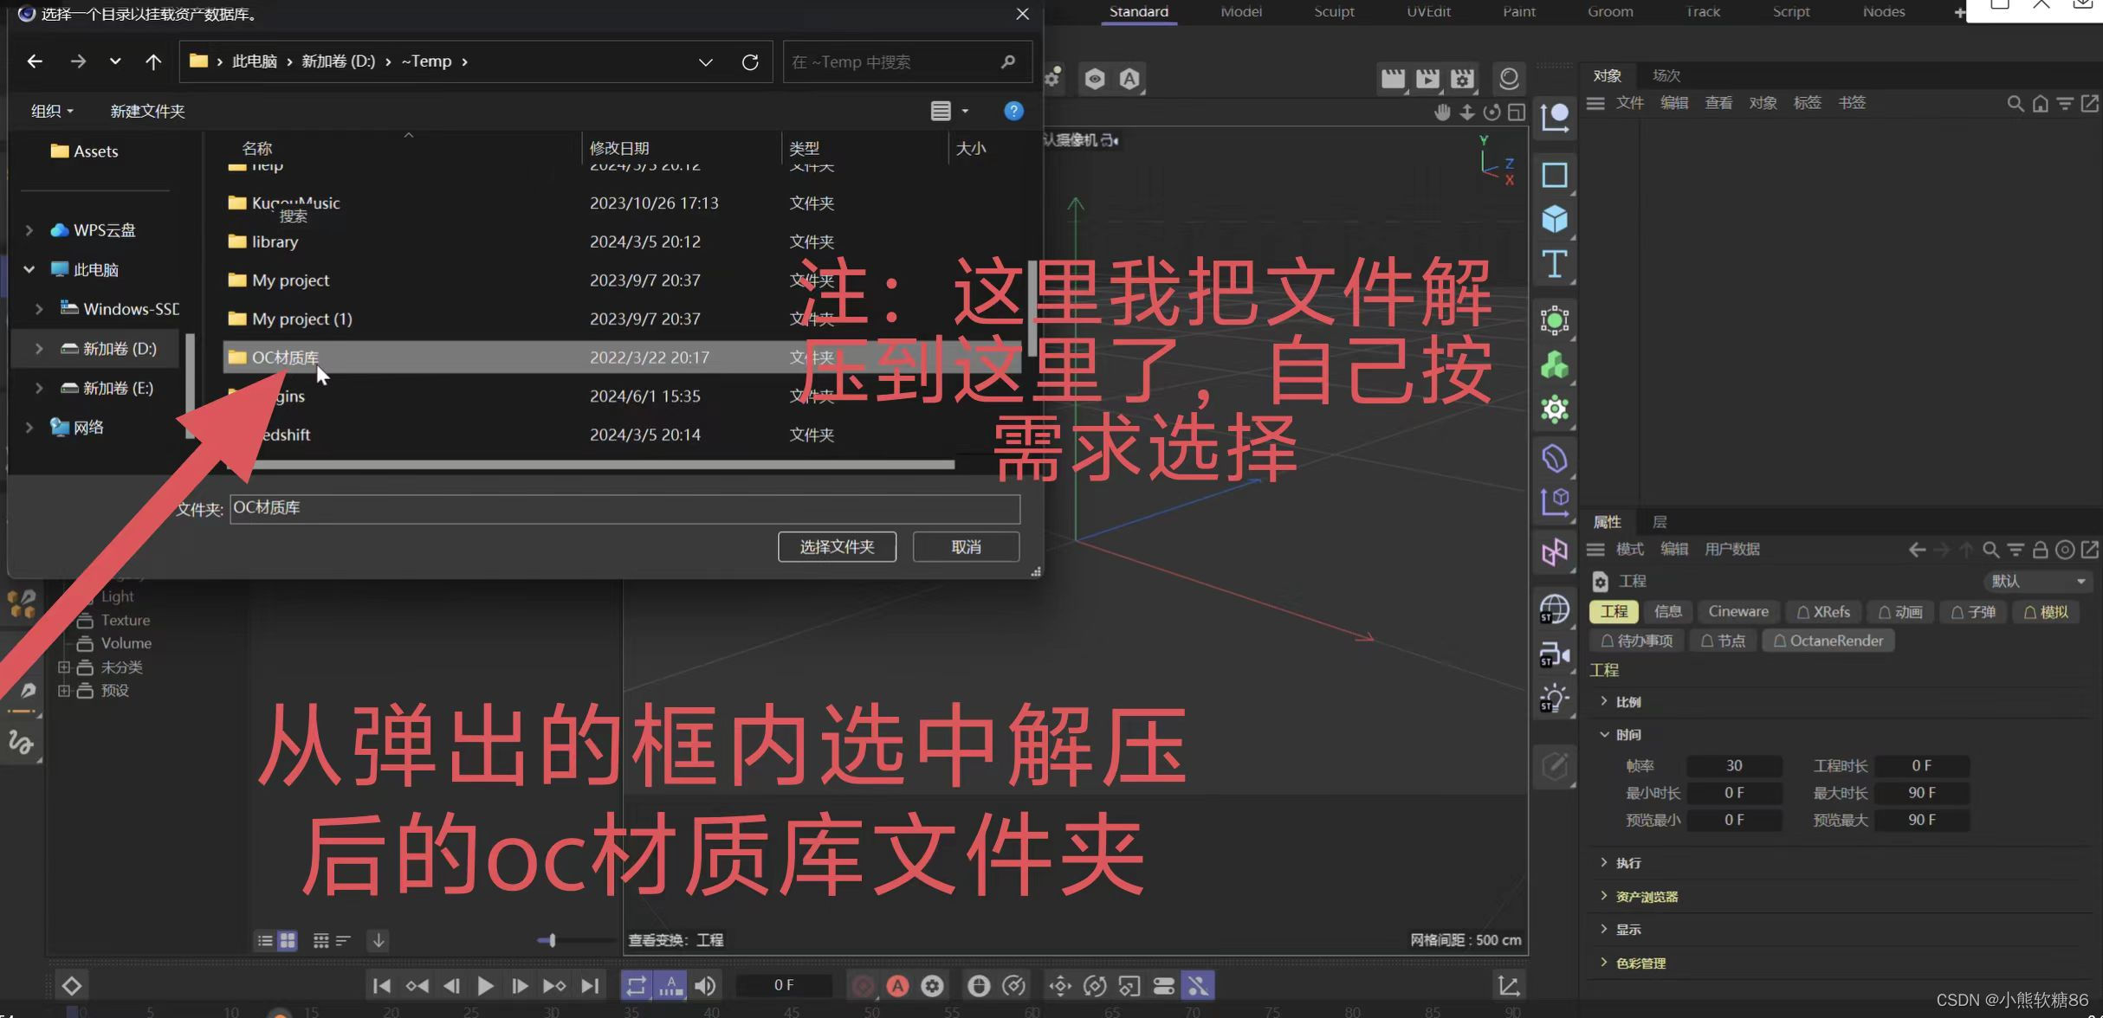The height and width of the screenshot is (1018, 2103).
Task: Expand the 新加卷 (E:) drive node
Action: tap(39, 388)
